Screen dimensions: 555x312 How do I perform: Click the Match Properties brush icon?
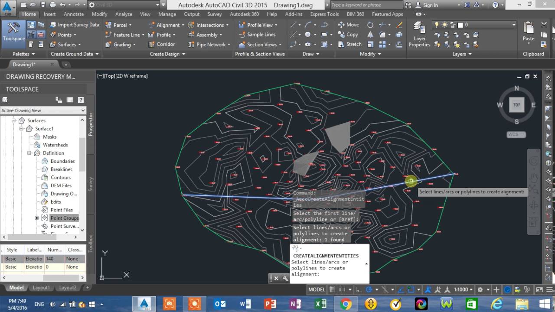545,45
